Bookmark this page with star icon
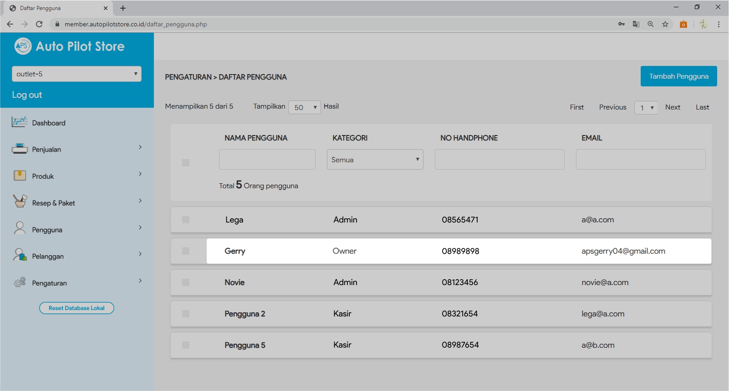Image resolution: width=729 pixels, height=391 pixels. tap(665, 24)
